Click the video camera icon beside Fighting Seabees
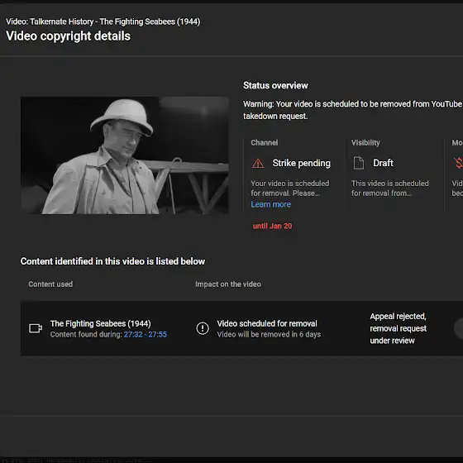Viewport: 463px width, 463px height. (x=36, y=328)
